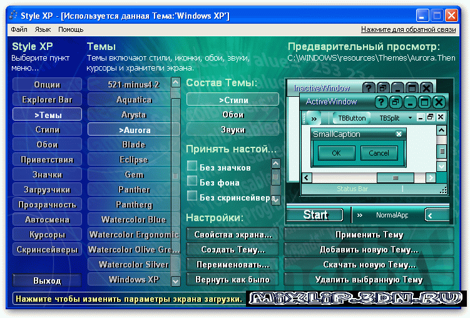Viewport: 470px width, 318px height.
Task: Enable the "Без значков" checkbox
Action: click(x=192, y=166)
